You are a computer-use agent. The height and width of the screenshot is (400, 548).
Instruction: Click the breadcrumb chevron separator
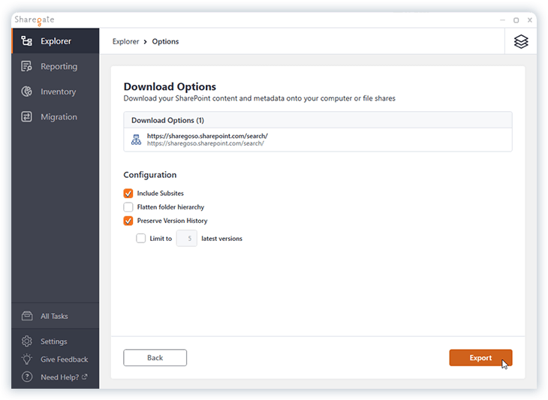click(146, 42)
